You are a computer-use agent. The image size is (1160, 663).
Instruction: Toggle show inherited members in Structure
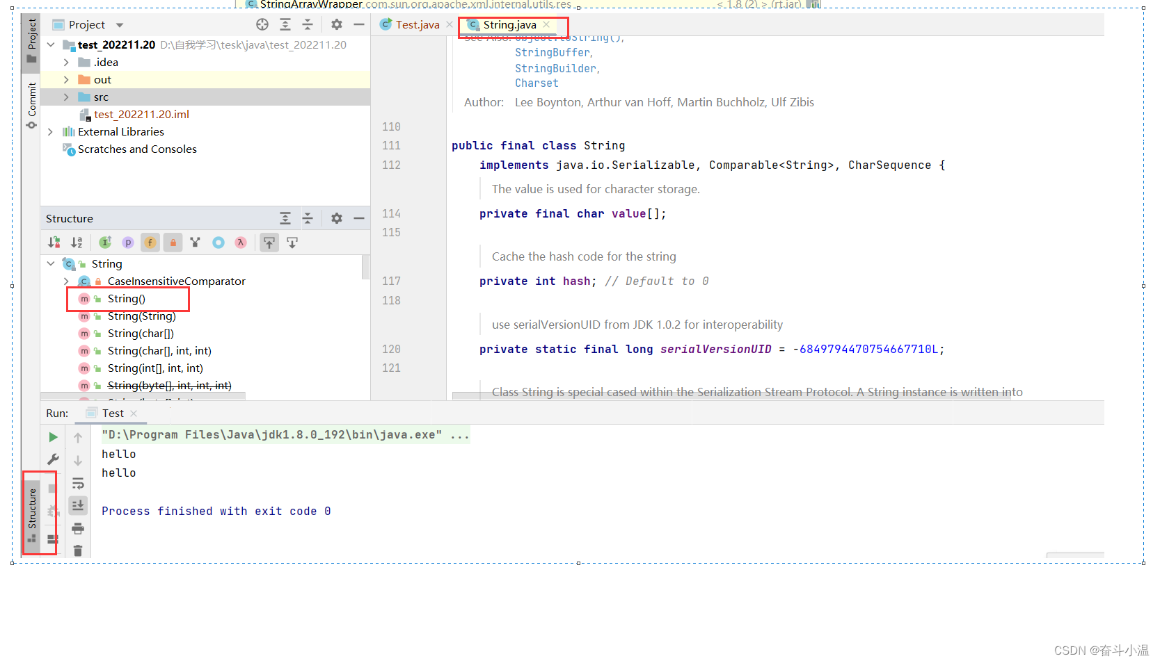point(105,243)
